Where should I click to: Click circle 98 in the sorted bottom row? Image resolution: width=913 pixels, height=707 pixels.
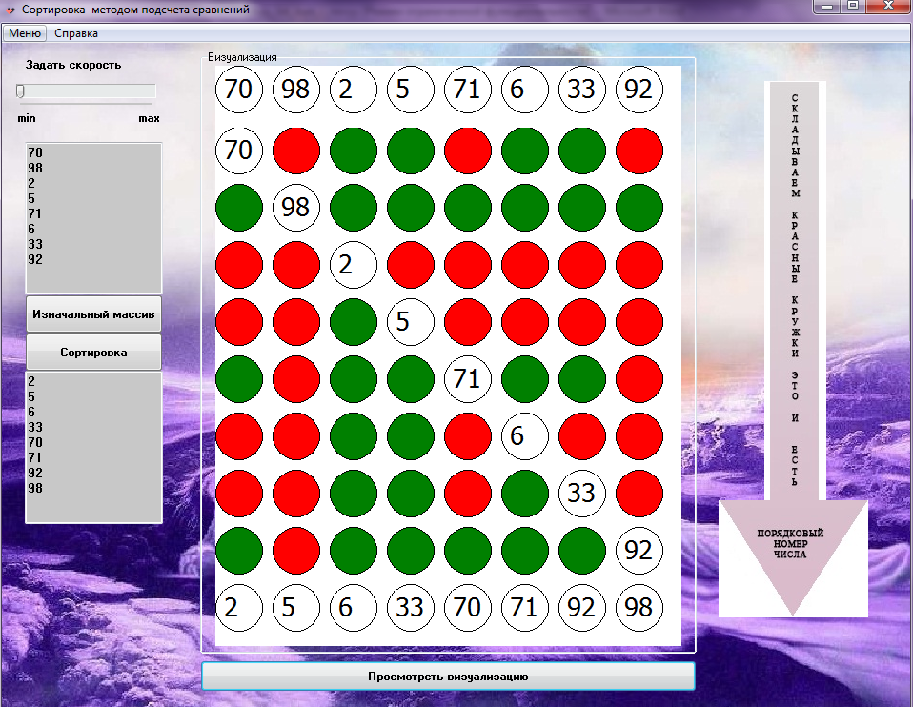pos(639,607)
